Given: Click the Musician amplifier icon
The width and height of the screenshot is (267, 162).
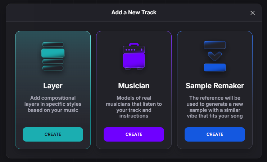Looking at the screenshot, I should click(134, 57).
